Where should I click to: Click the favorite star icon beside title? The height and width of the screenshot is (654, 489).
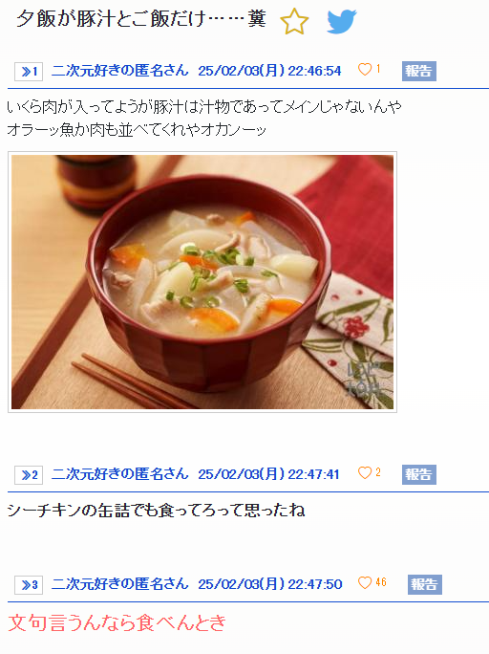(294, 21)
